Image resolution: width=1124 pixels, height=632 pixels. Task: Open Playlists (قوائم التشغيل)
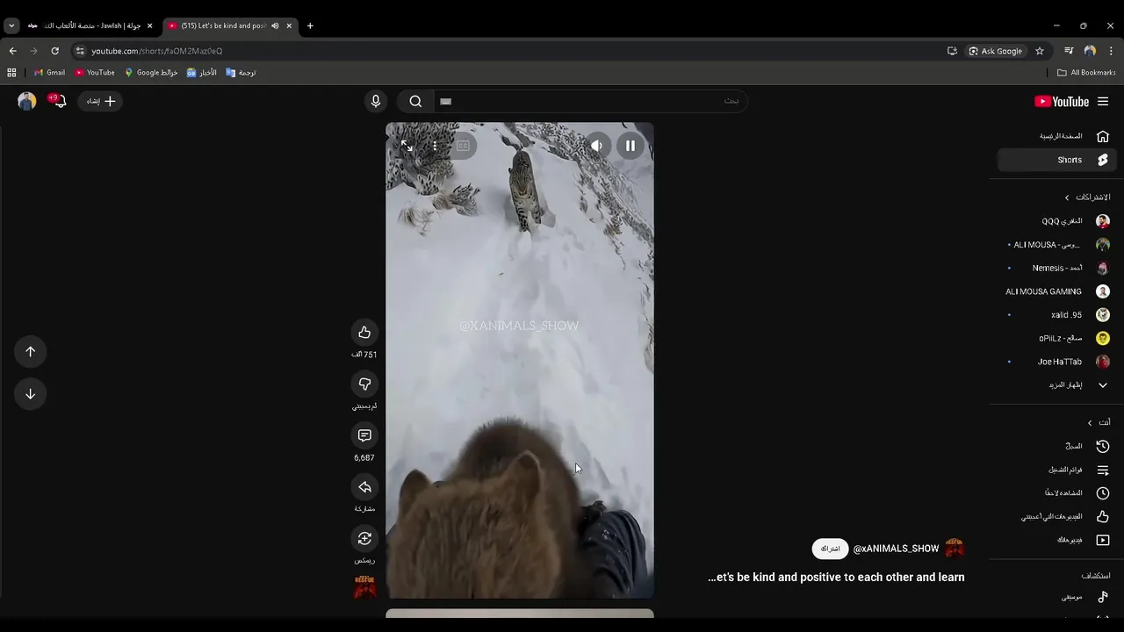pyautogui.click(x=1057, y=470)
